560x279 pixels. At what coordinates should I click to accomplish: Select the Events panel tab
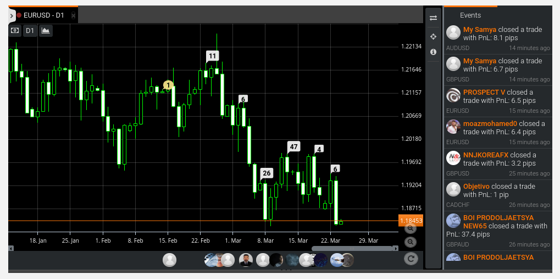[x=470, y=15]
